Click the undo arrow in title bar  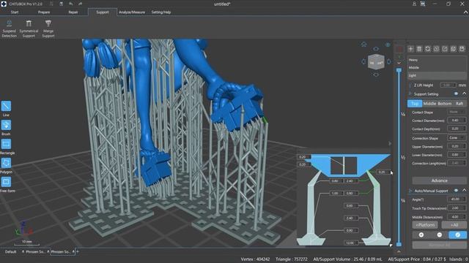click(71, 4)
